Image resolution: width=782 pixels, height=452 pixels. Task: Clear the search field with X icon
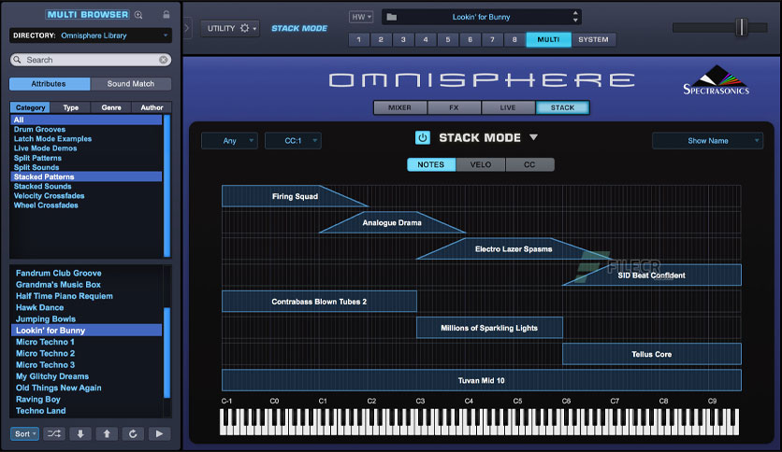[163, 60]
